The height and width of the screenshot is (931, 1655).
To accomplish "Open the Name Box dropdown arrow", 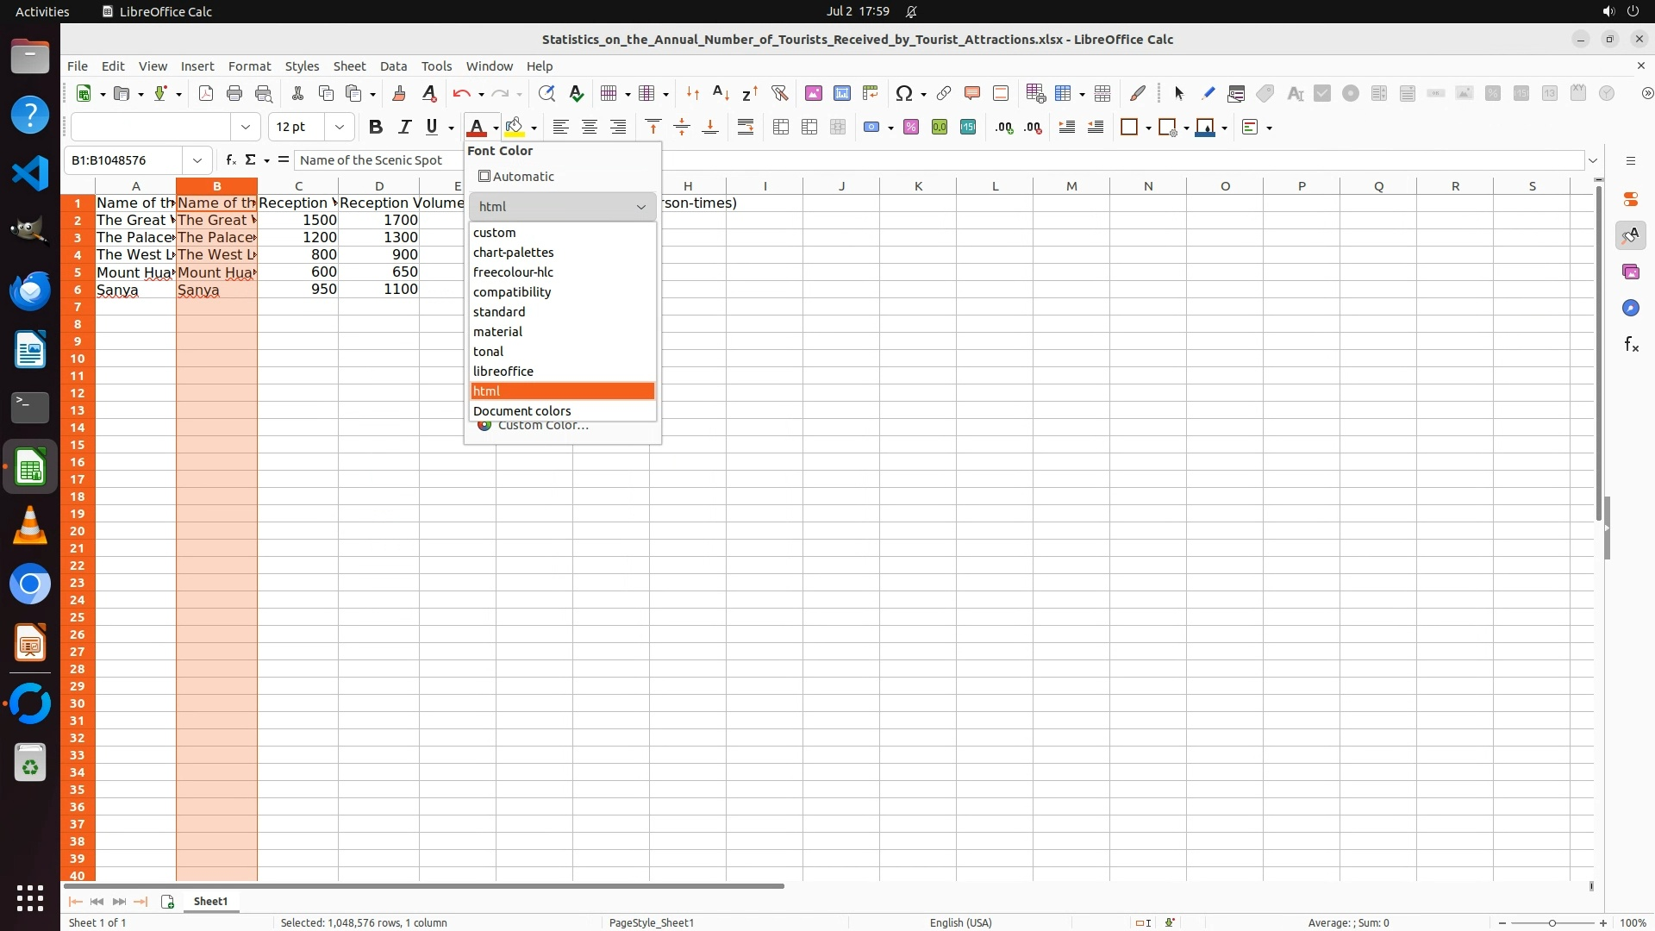I will (x=197, y=160).
